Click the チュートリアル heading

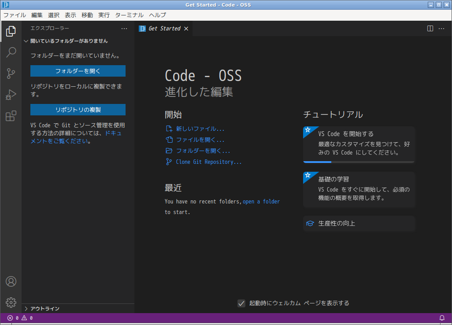pos(333,114)
